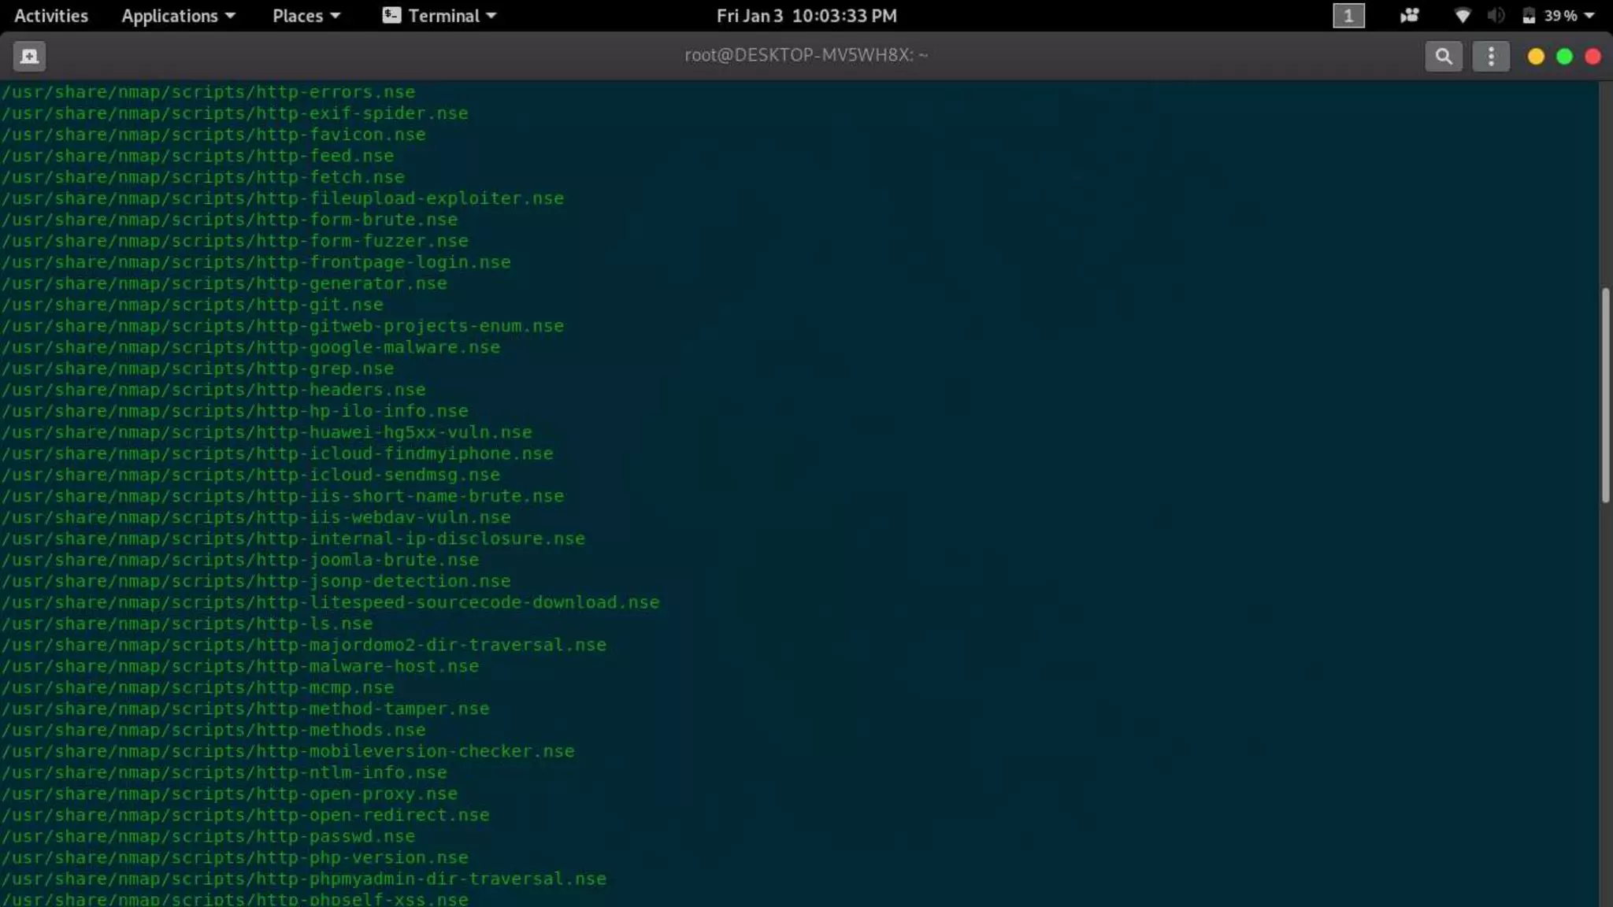The width and height of the screenshot is (1613, 907).
Task: Click the volume speaker icon
Action: click(x=1496, y=16)
